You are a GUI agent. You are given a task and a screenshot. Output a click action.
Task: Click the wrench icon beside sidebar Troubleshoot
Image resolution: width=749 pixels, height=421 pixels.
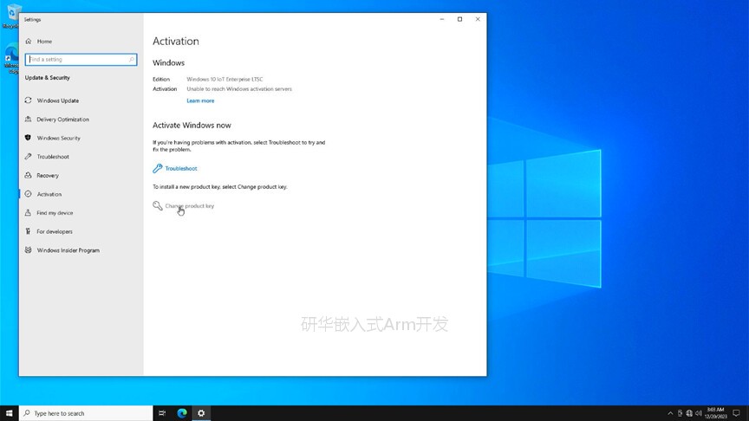pos(29,156)
